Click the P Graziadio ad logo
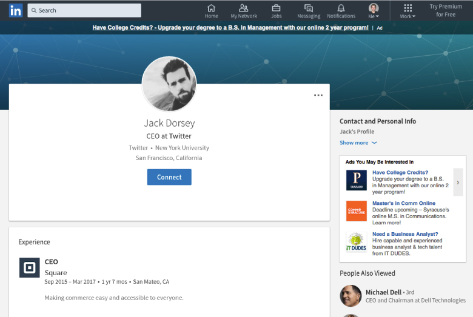The image size is (473, 317). (357, 181)
